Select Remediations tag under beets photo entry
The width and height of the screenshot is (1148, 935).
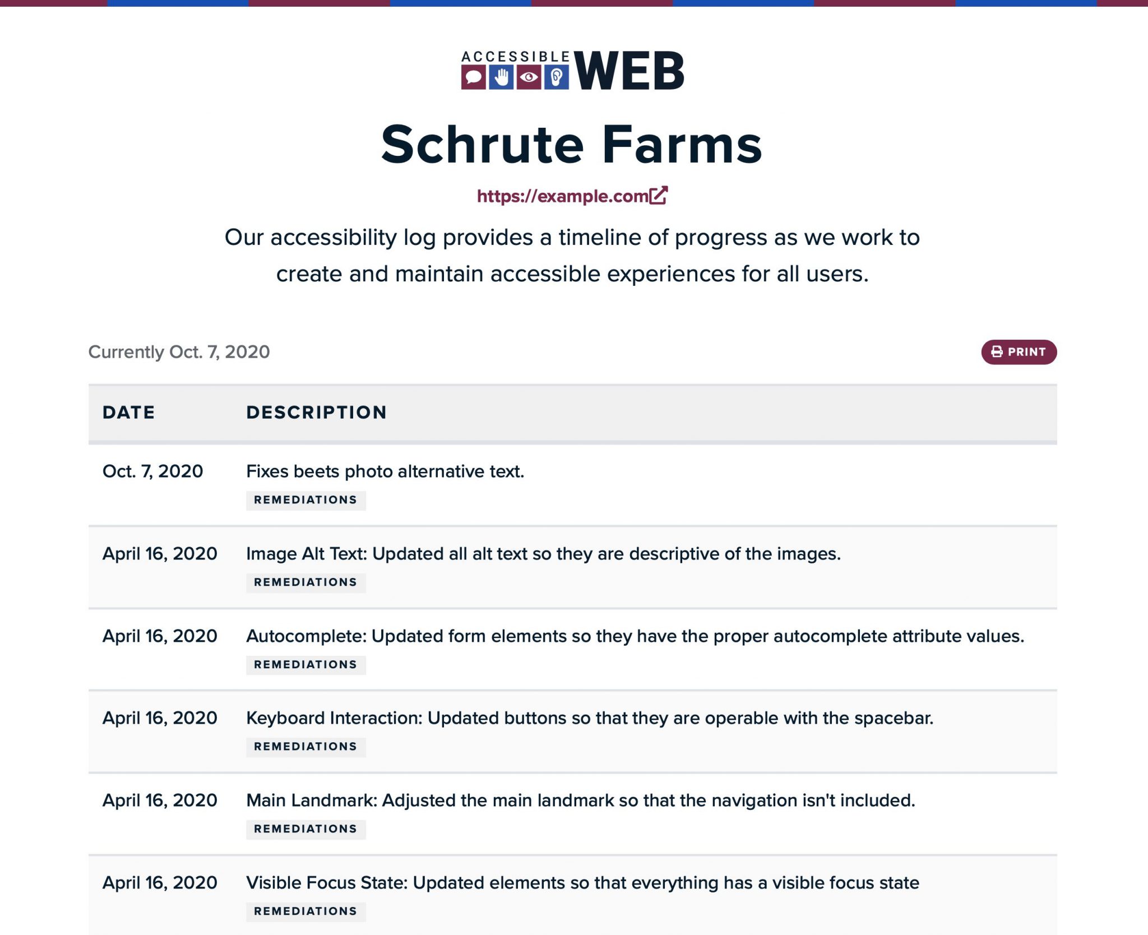(305, 500)
